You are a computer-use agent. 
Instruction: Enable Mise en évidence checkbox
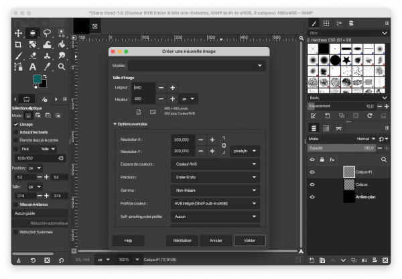(16, 205)
